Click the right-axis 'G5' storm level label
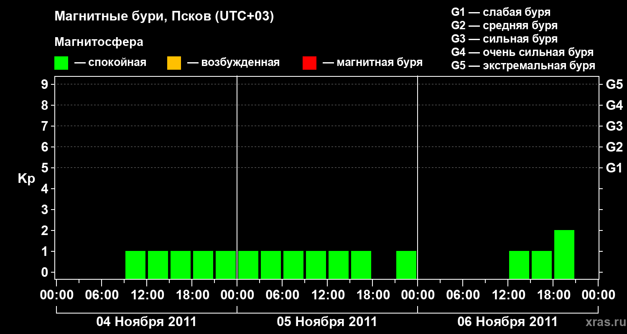The width and height of the screenshot is (627, 334). (x=614, y=85)
